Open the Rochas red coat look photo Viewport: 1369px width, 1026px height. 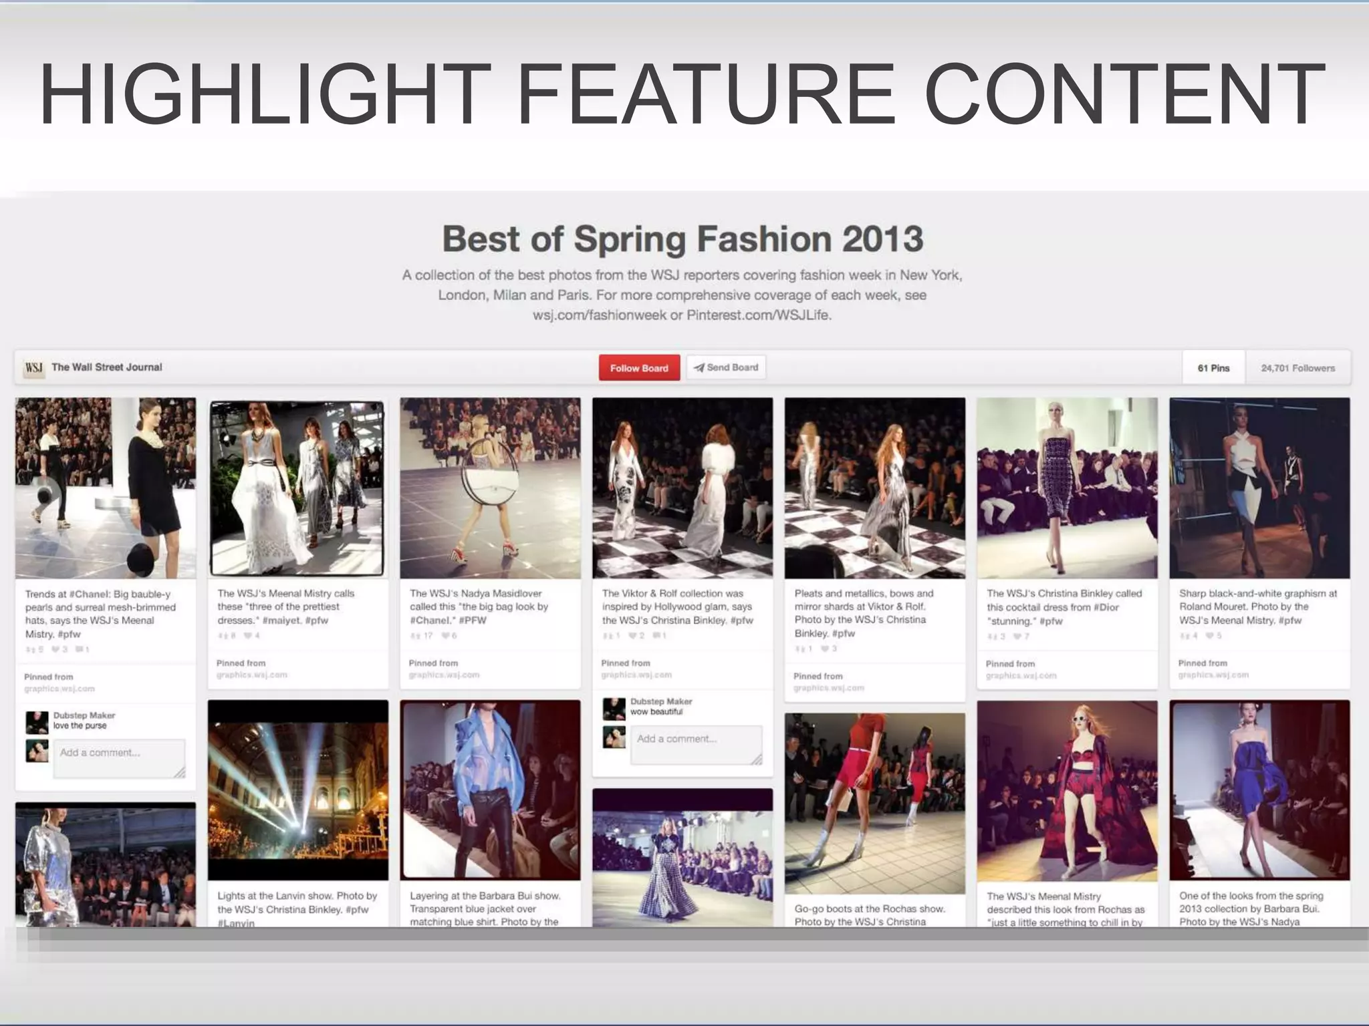tap(1067, 791)
